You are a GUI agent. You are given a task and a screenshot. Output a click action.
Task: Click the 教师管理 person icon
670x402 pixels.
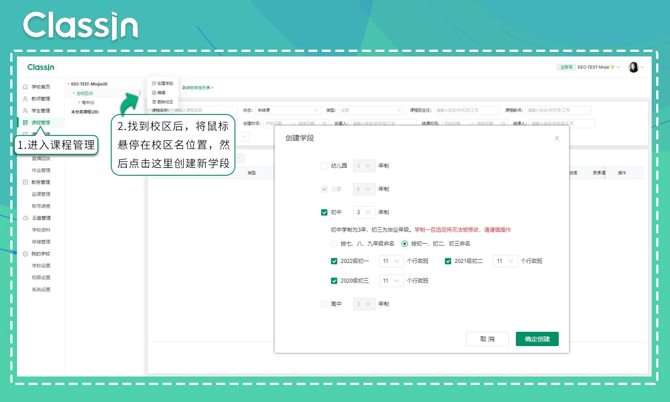[x=25, y=99]
